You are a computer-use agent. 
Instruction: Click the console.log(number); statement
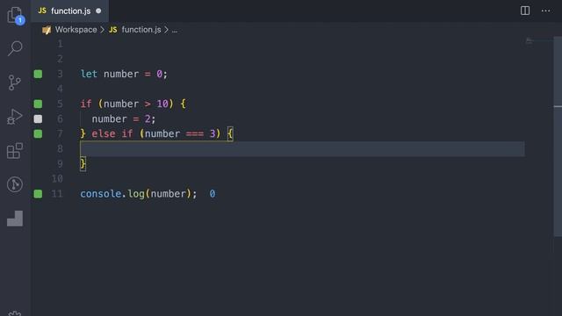(139, 194)
